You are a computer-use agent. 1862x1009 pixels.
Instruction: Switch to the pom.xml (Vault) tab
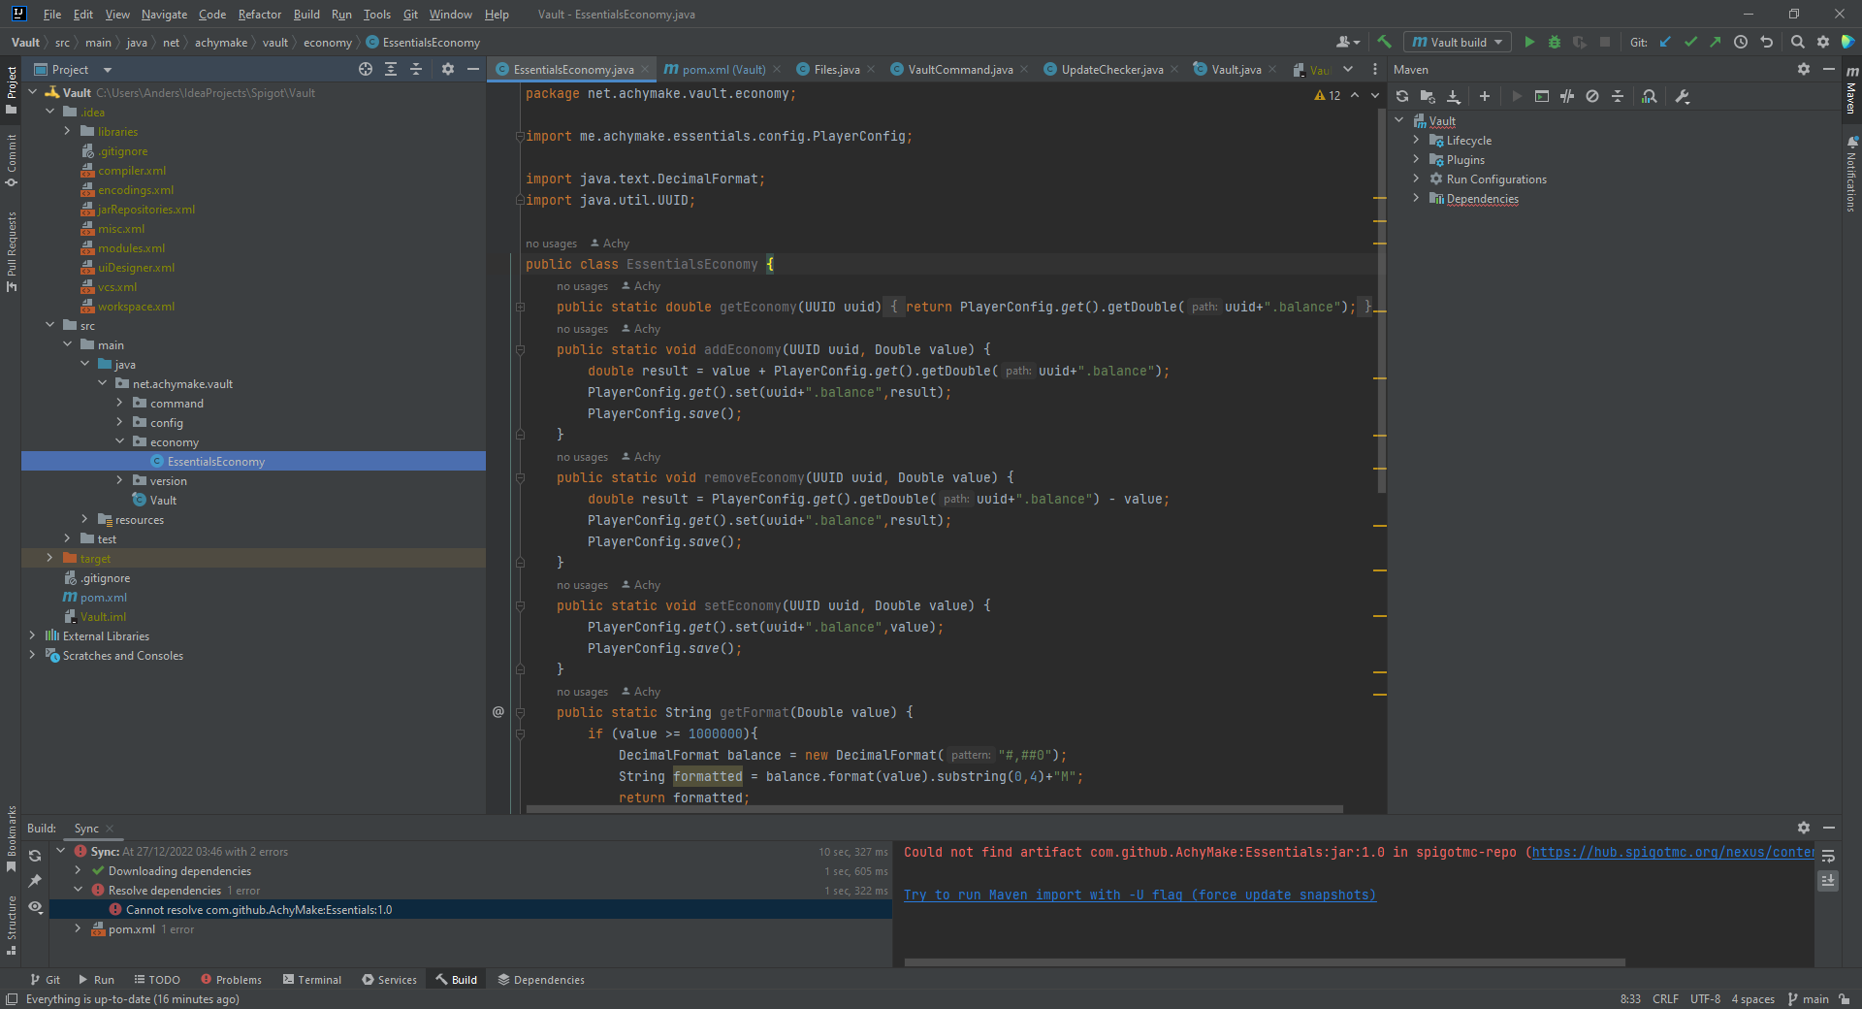pyautogui.click(x=722, y=69)
